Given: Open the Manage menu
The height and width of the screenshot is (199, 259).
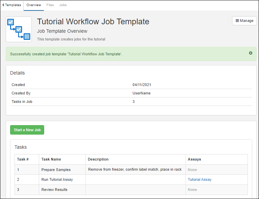Looking at the screenshot, I should coord(244,21).
